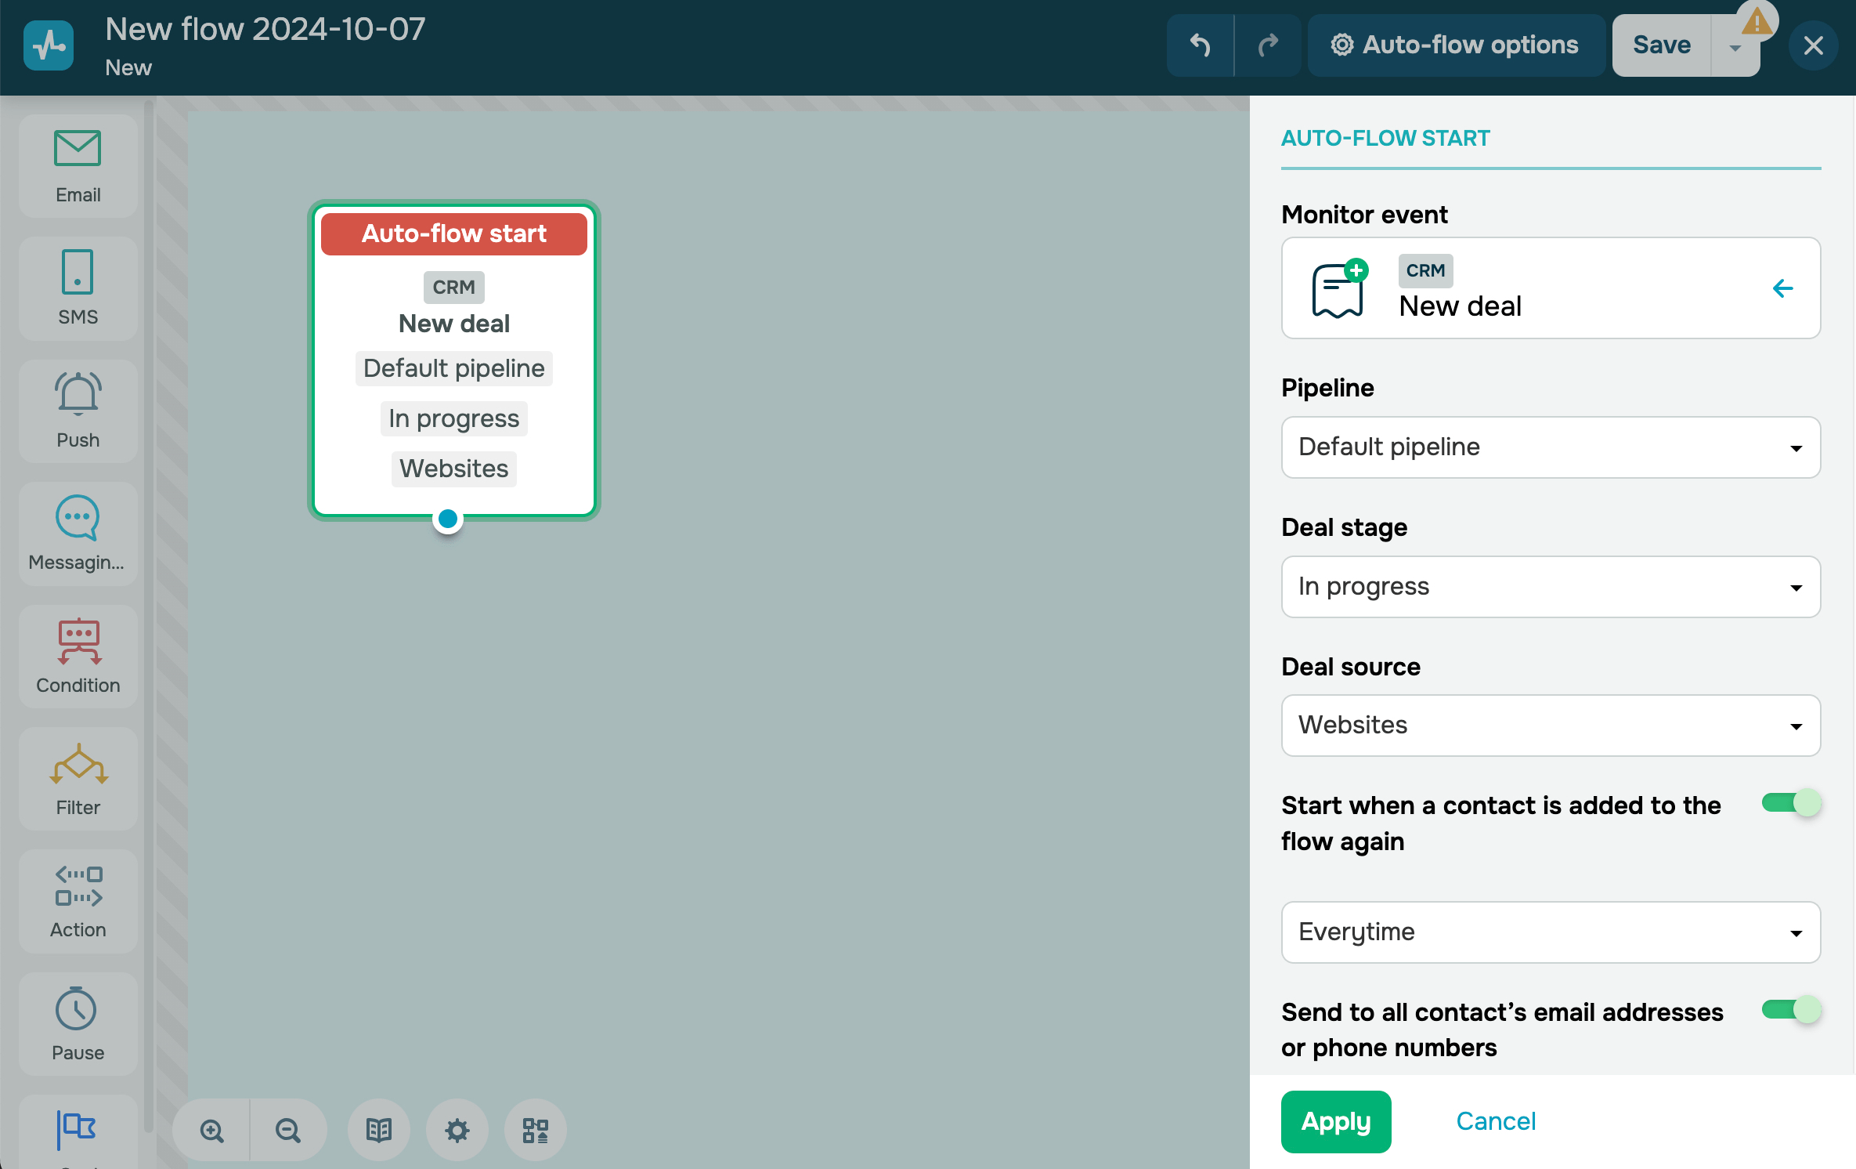This screenshot has height=1169, width=1856.
Task: Click the CRM badge in node
Action: [454, 287]
